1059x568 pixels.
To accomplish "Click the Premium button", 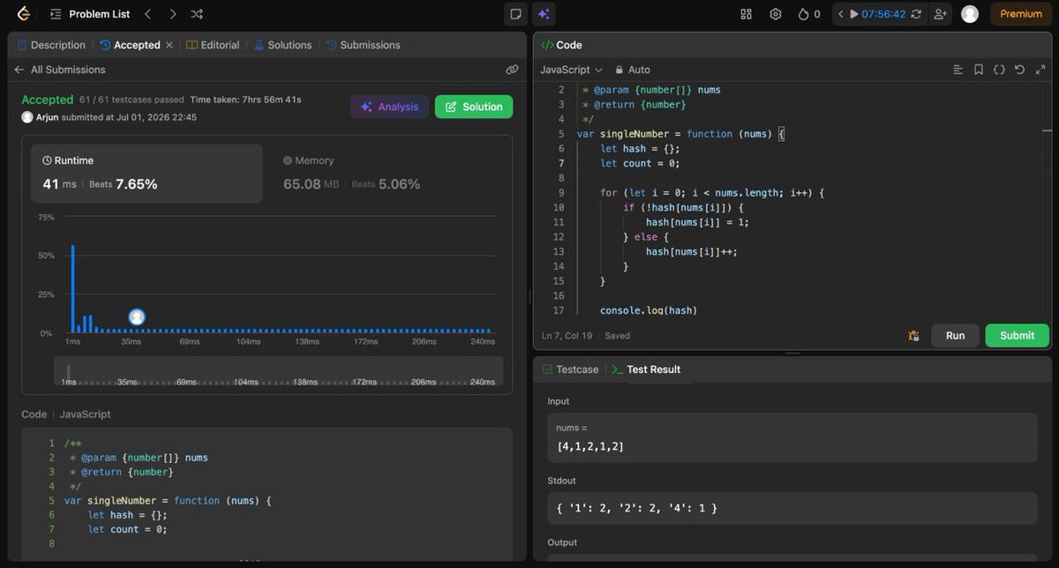I will click(x=1021, y=14).
